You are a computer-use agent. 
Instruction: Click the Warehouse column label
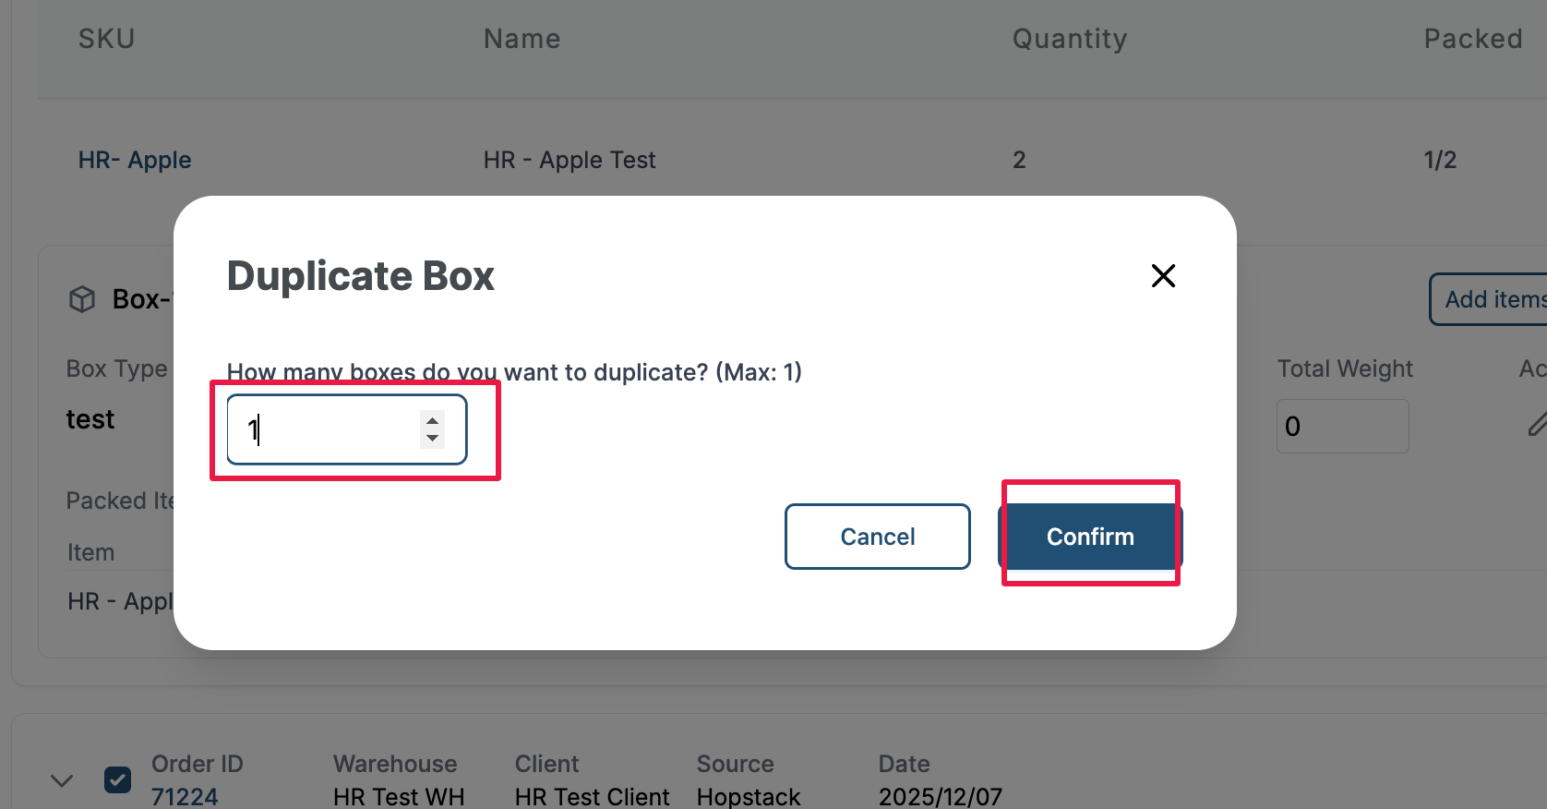click(x=395, y=764)
